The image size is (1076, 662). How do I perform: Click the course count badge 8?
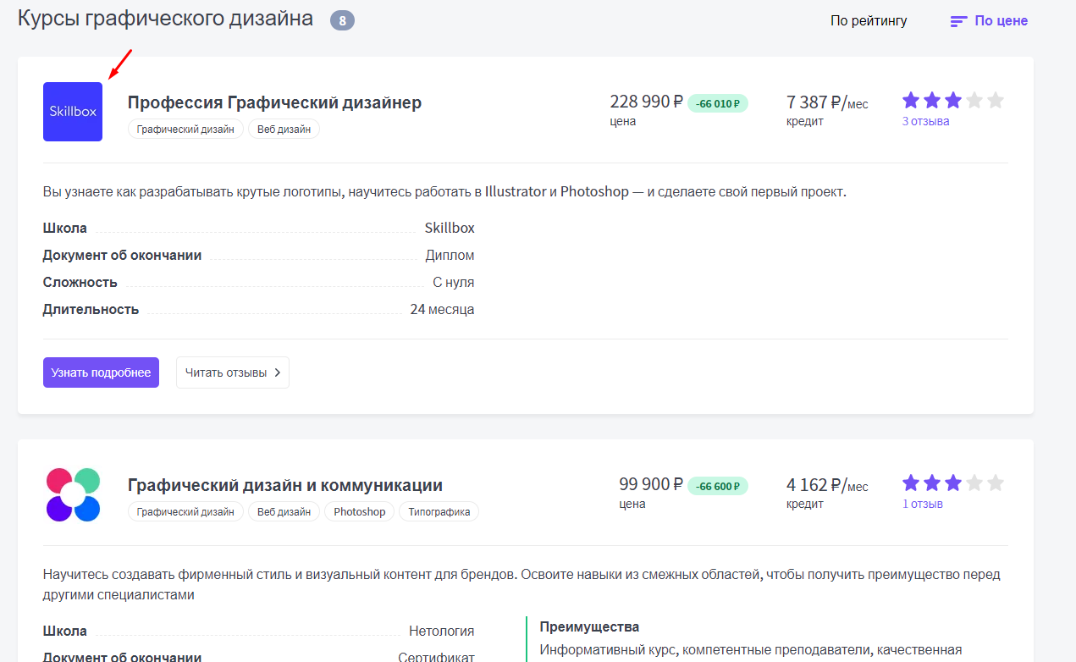[x=342, y=20]
